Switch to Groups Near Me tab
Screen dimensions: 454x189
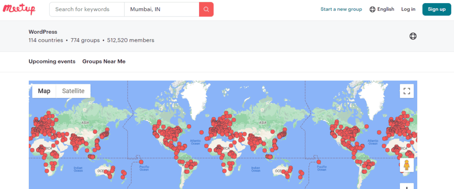(x=104, y=62)
